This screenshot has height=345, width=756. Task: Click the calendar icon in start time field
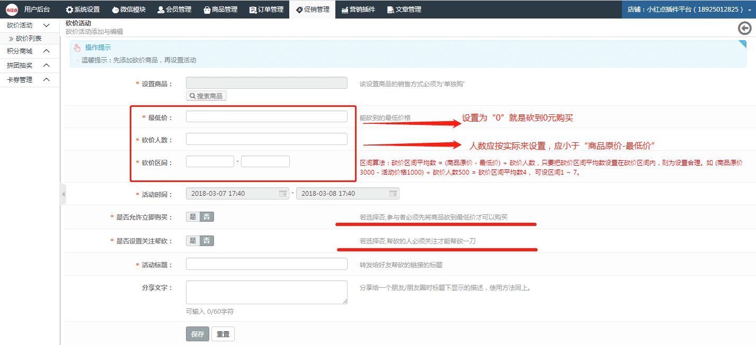point(283,194)
